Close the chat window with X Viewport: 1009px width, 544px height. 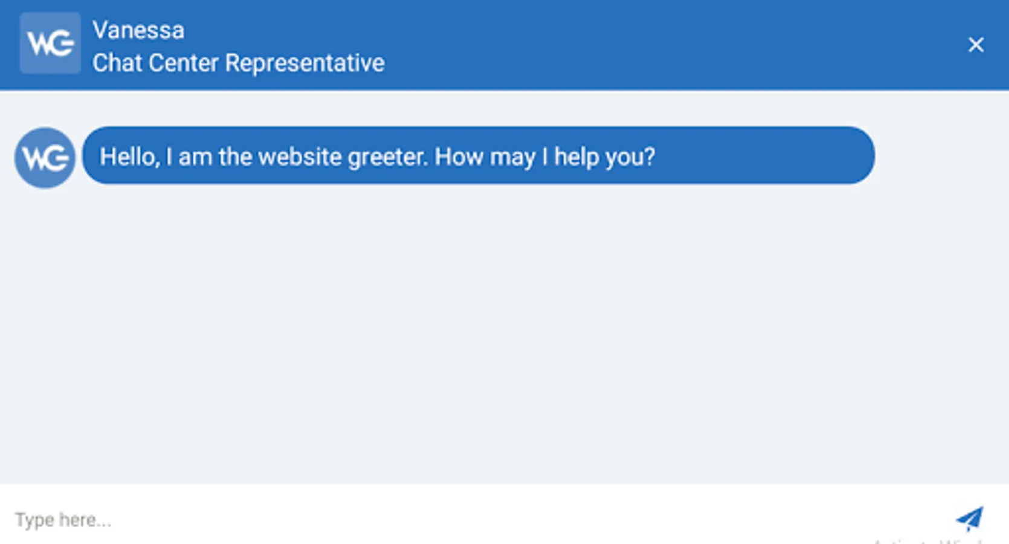tap(976, 45)
